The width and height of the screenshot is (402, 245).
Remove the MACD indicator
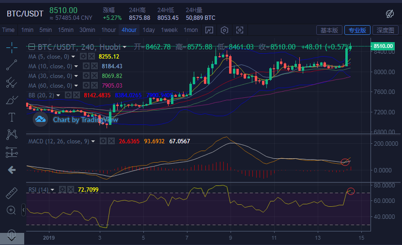(111, 141)
